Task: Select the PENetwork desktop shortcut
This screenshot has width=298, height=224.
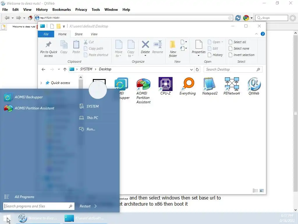Action: coord(232,86)
